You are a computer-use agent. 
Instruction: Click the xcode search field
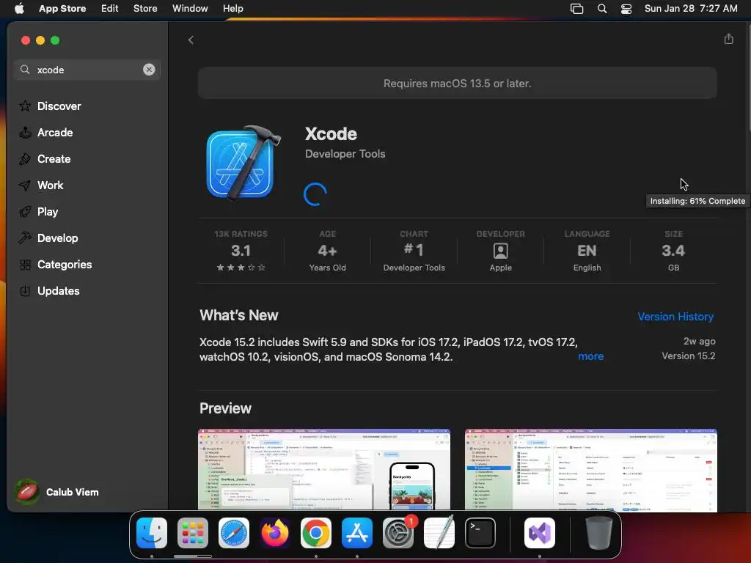point(87,70)
